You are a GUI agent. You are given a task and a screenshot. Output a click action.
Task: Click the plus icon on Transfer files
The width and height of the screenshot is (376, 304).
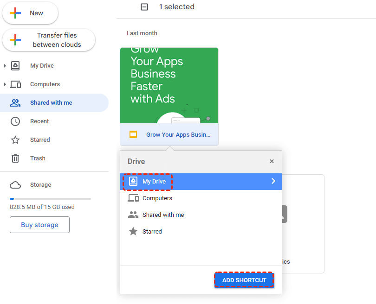pyautogui.click(x=15, y=40)
